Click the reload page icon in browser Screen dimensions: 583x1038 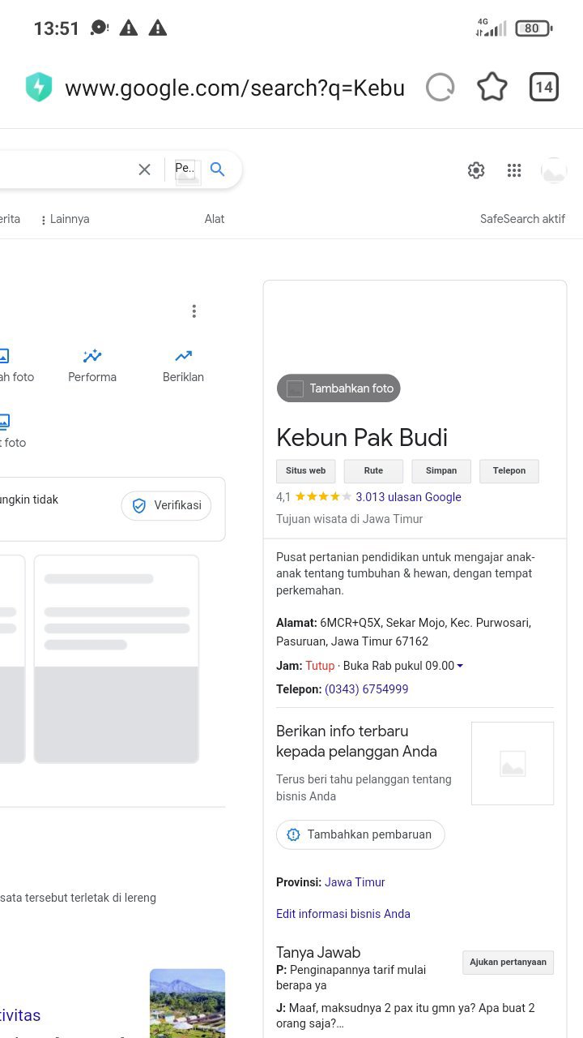[440, 87]
